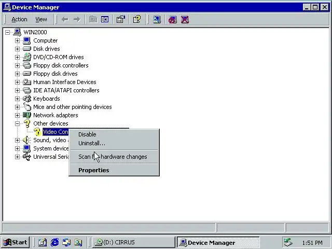Select the Other devices question mark icon
Screen dimensions: 332x249
(27, 123)
